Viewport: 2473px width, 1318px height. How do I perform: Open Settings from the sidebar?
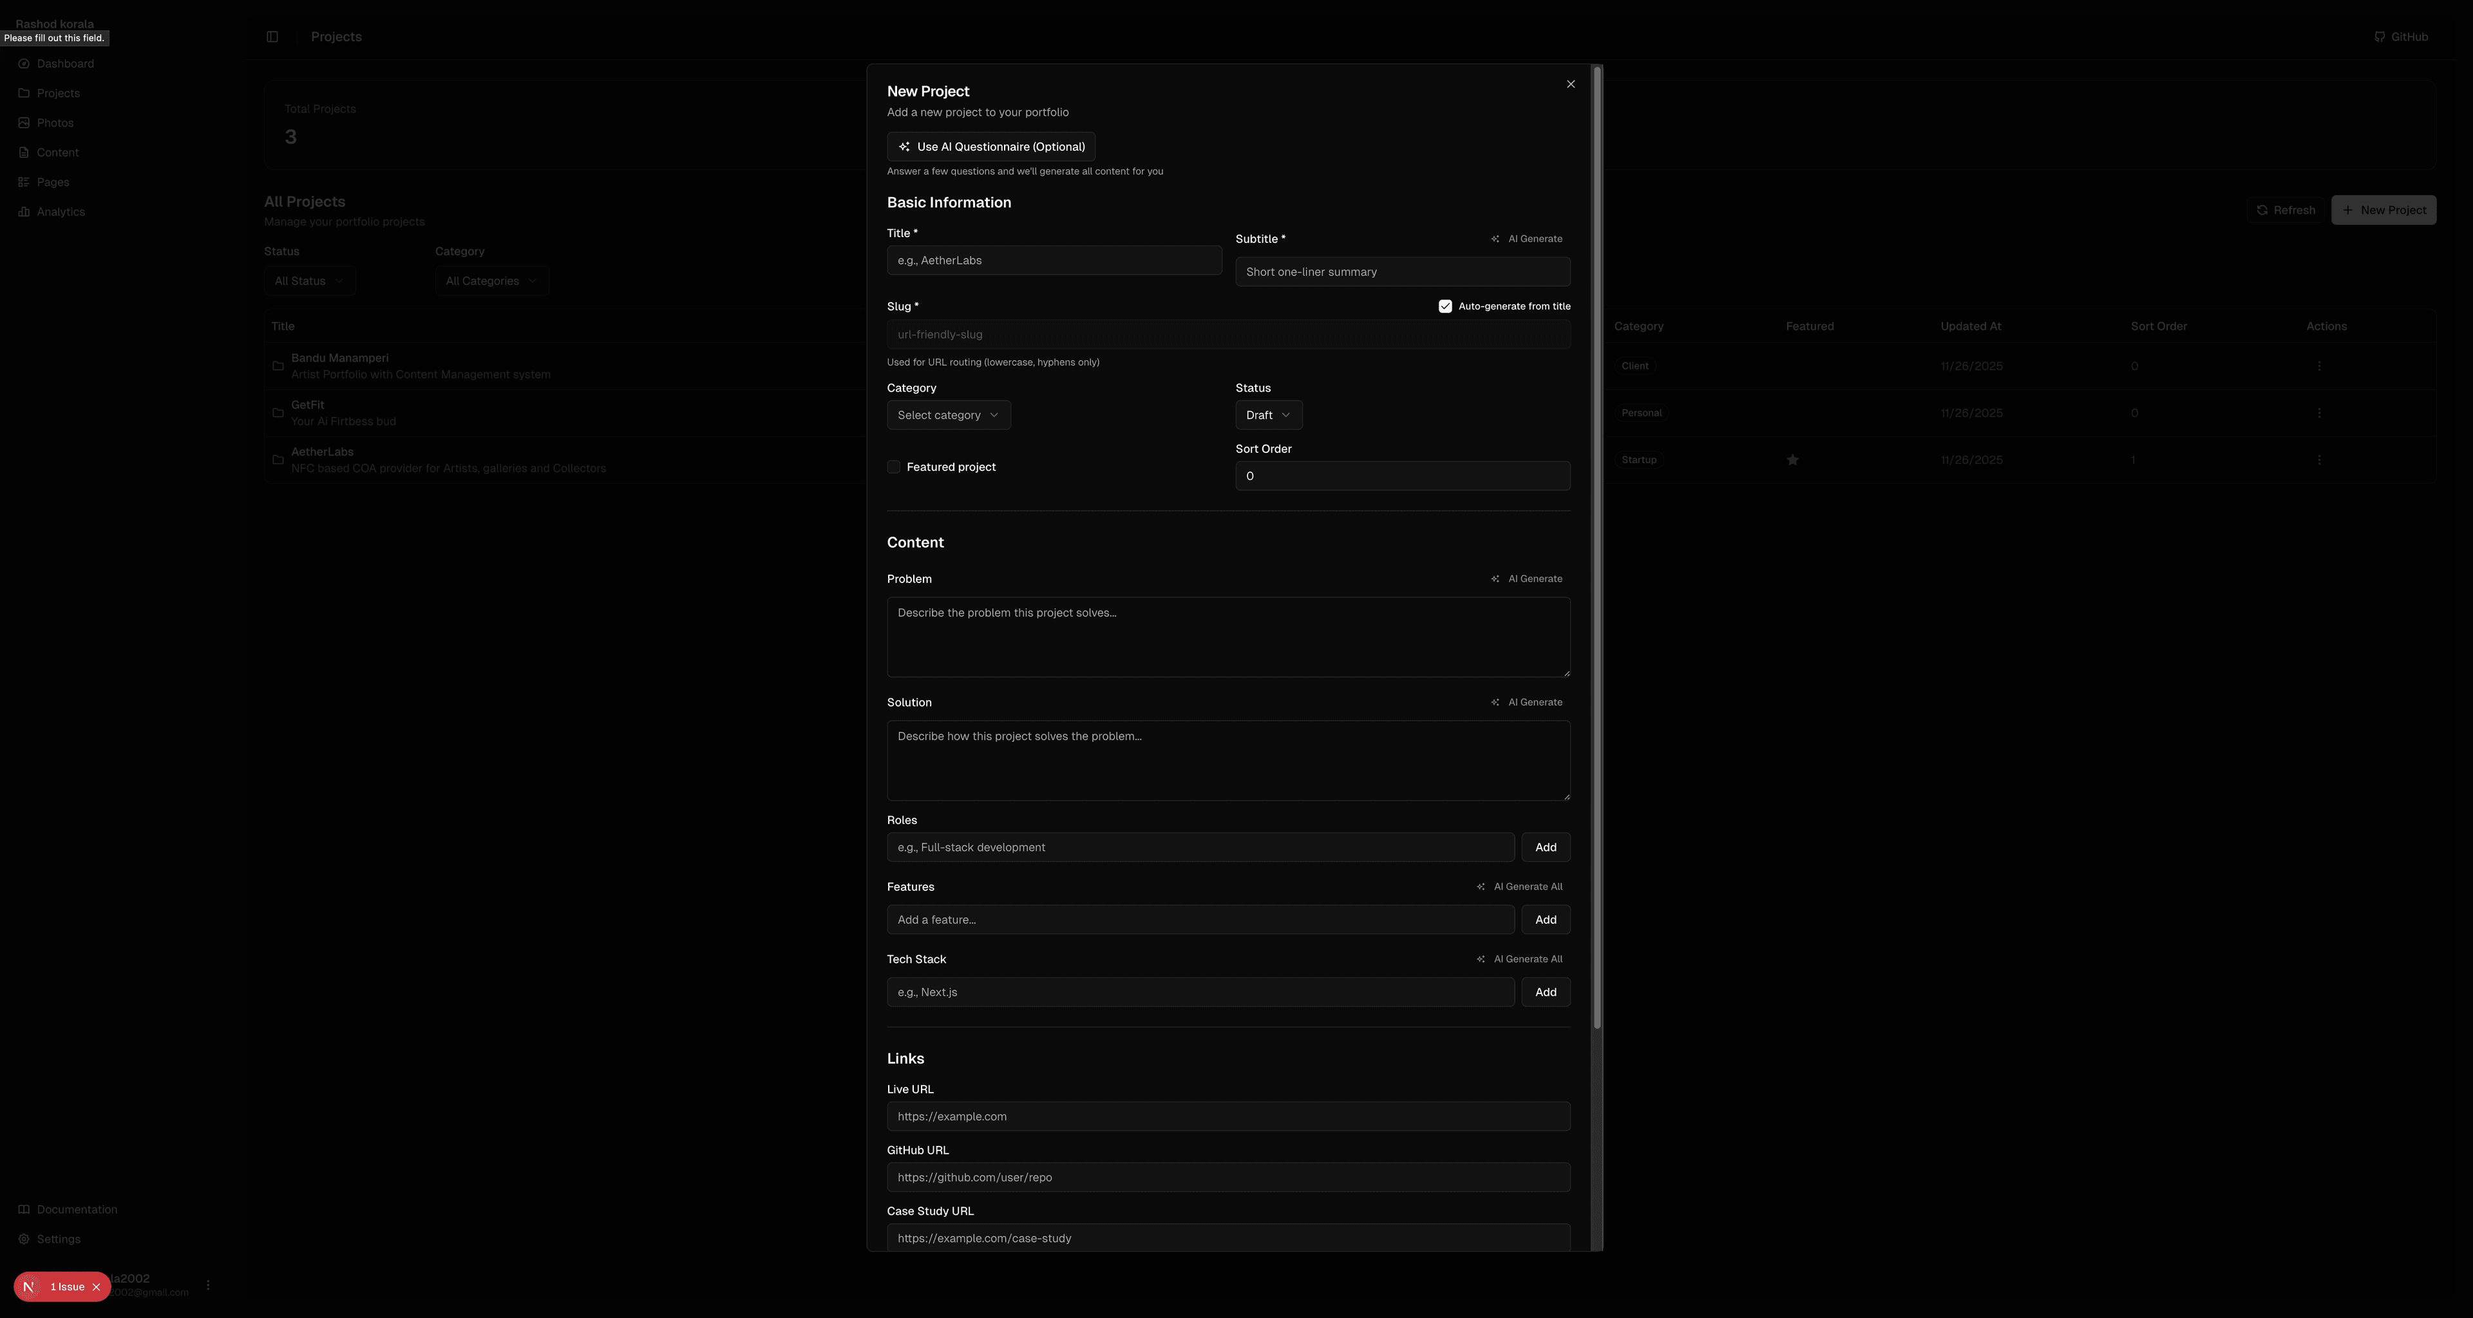(57, 1238)
